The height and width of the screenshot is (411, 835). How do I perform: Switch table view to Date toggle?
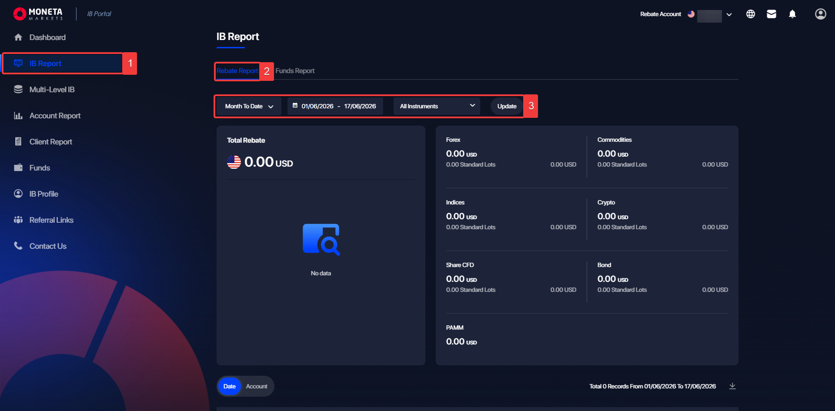229,386
